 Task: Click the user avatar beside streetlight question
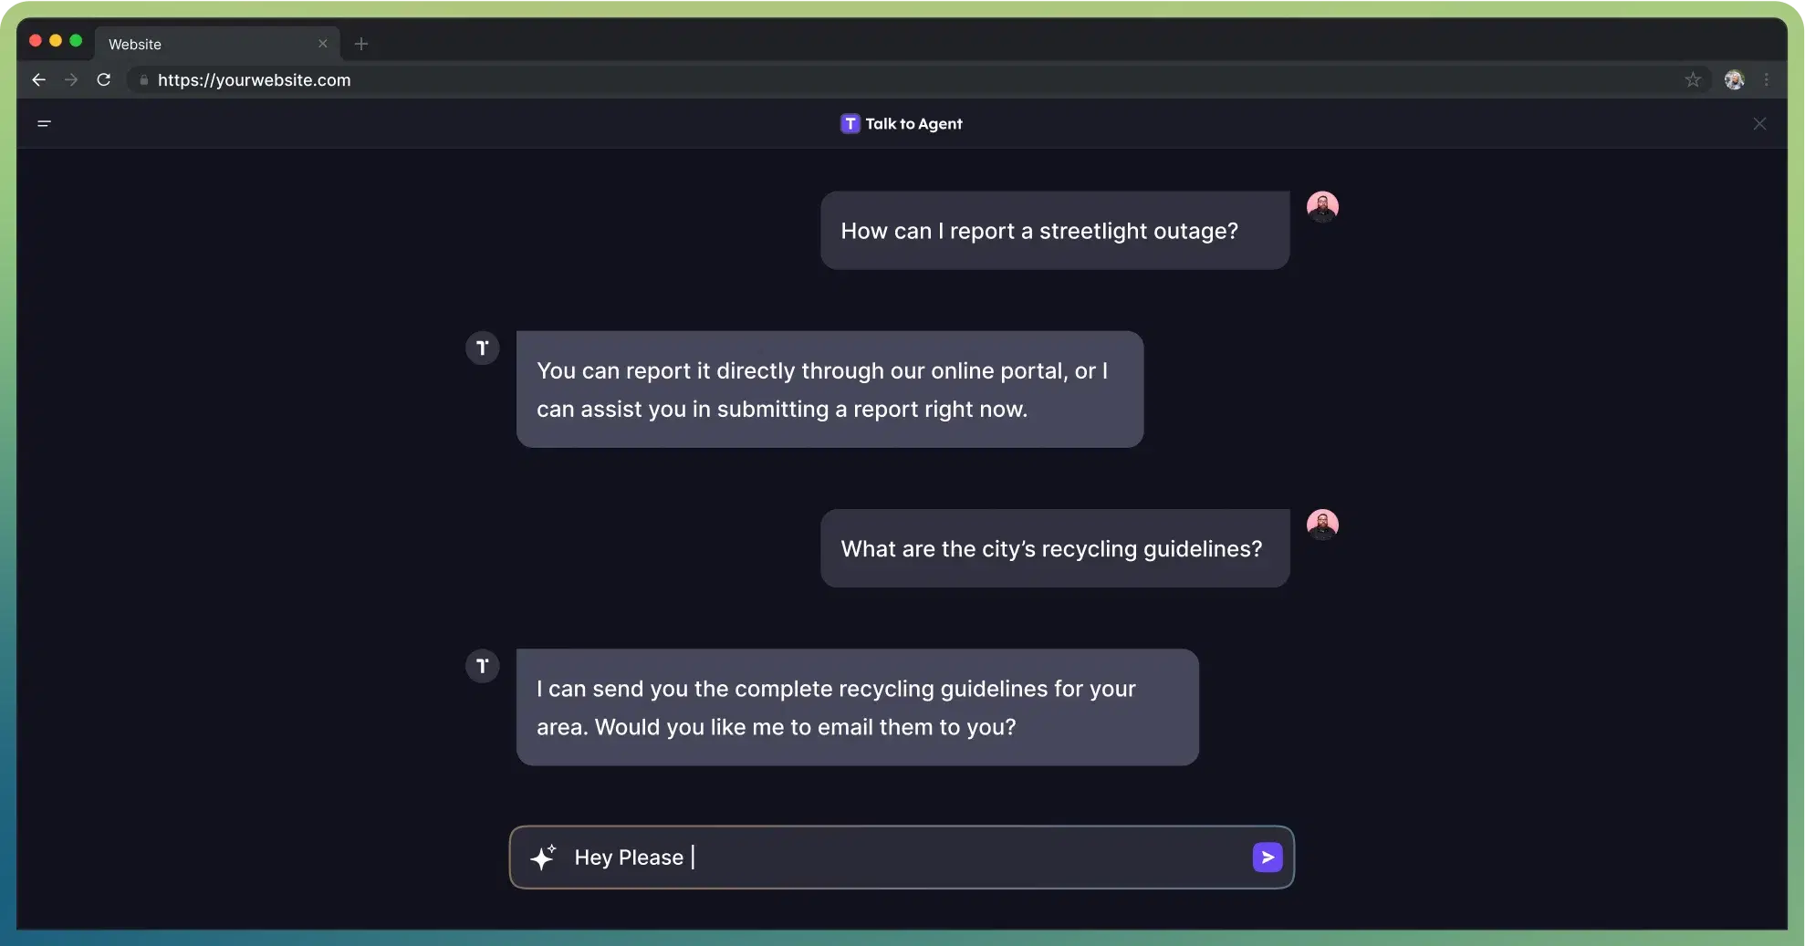pyautogui.click(x=1322, y=207)
